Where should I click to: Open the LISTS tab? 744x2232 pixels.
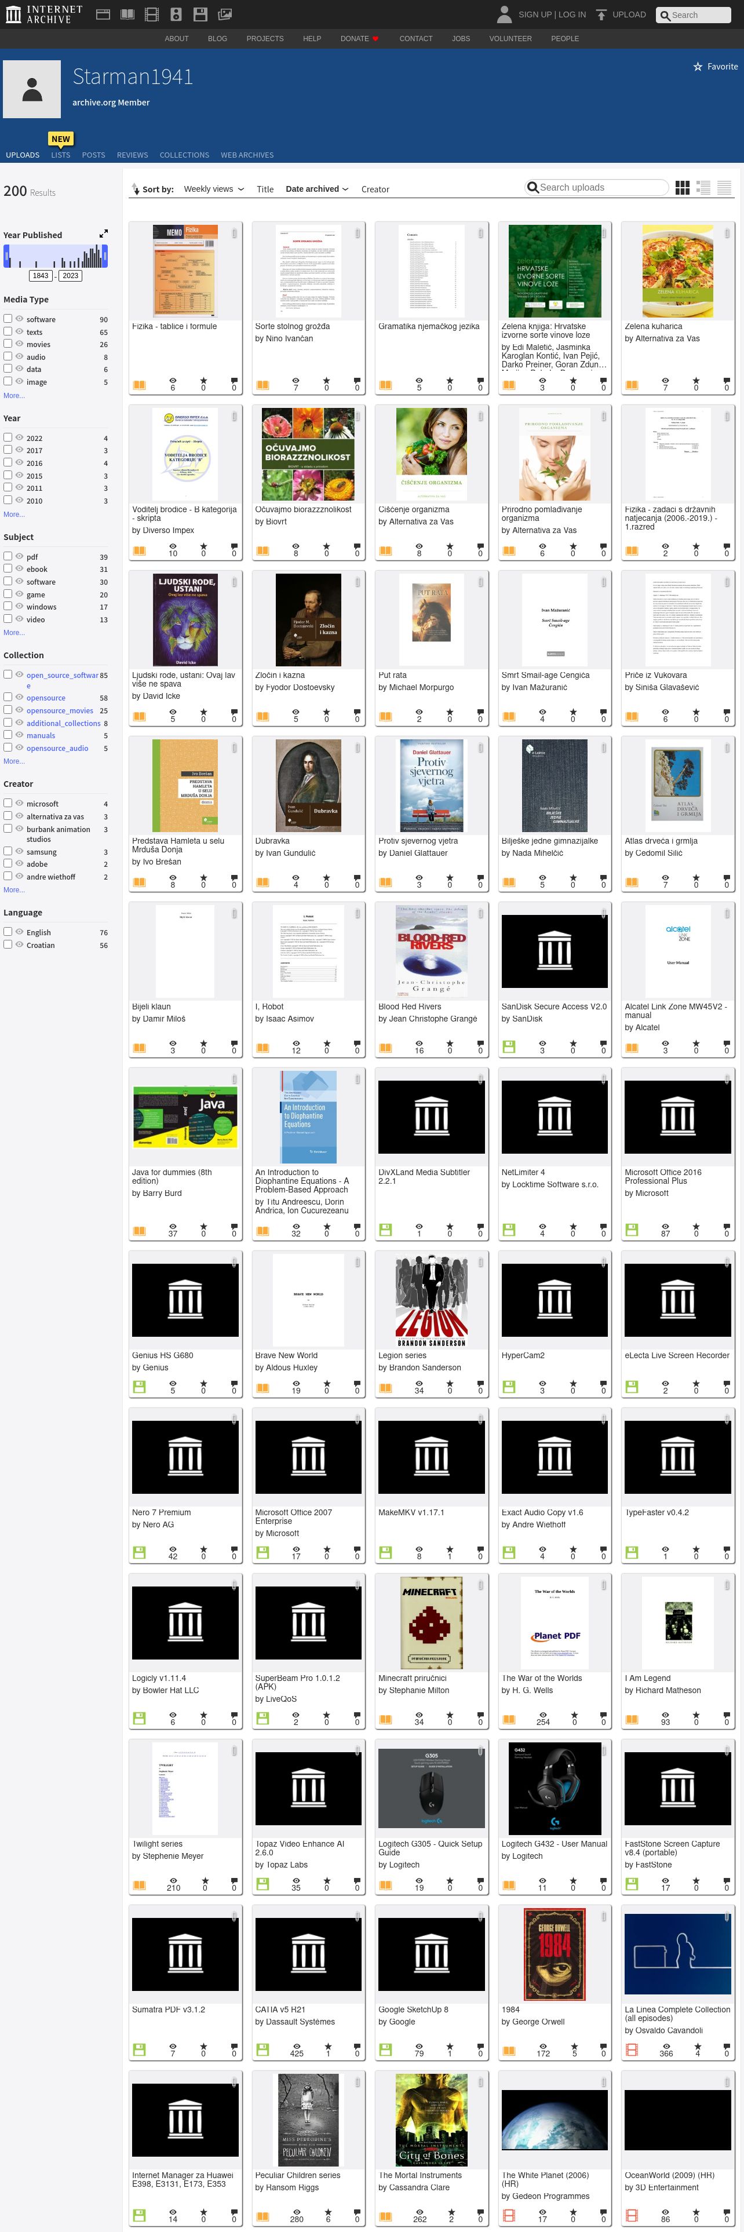[61, 155]
